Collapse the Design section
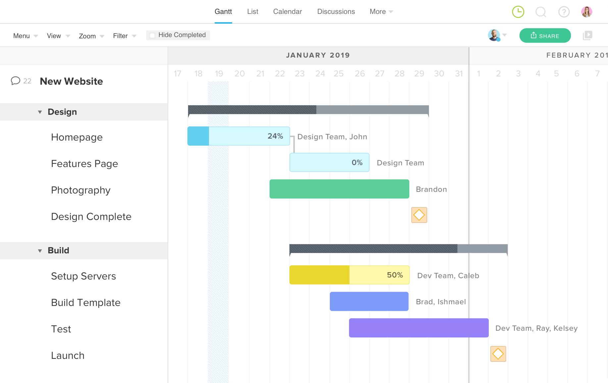This screenshot has height=383, width=608. click(40, 112)
